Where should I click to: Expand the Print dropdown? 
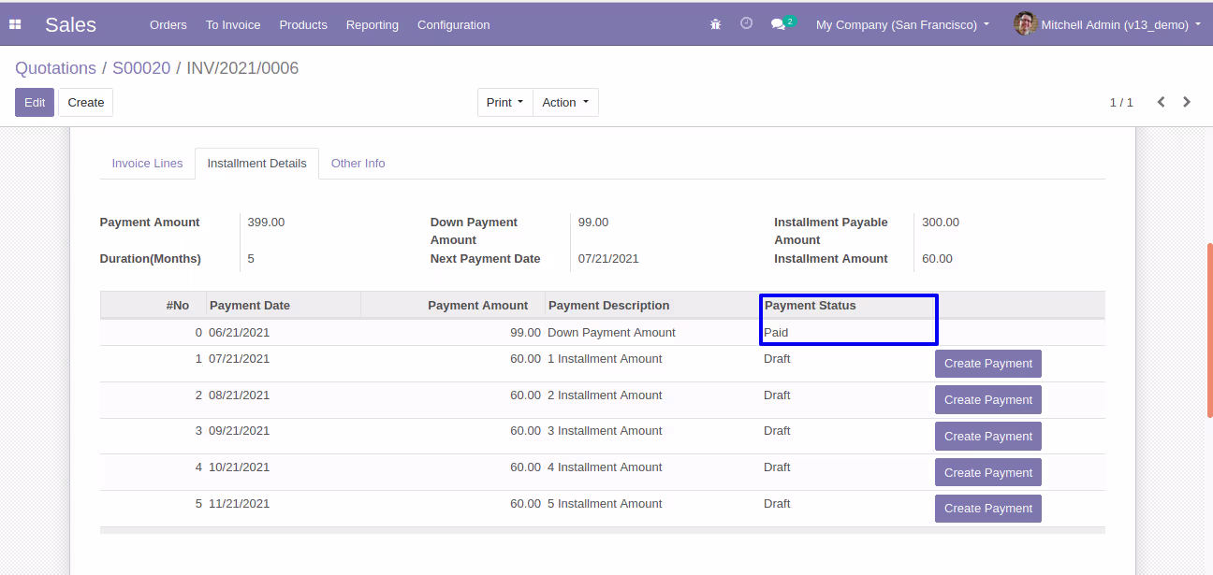coord(505,103)
